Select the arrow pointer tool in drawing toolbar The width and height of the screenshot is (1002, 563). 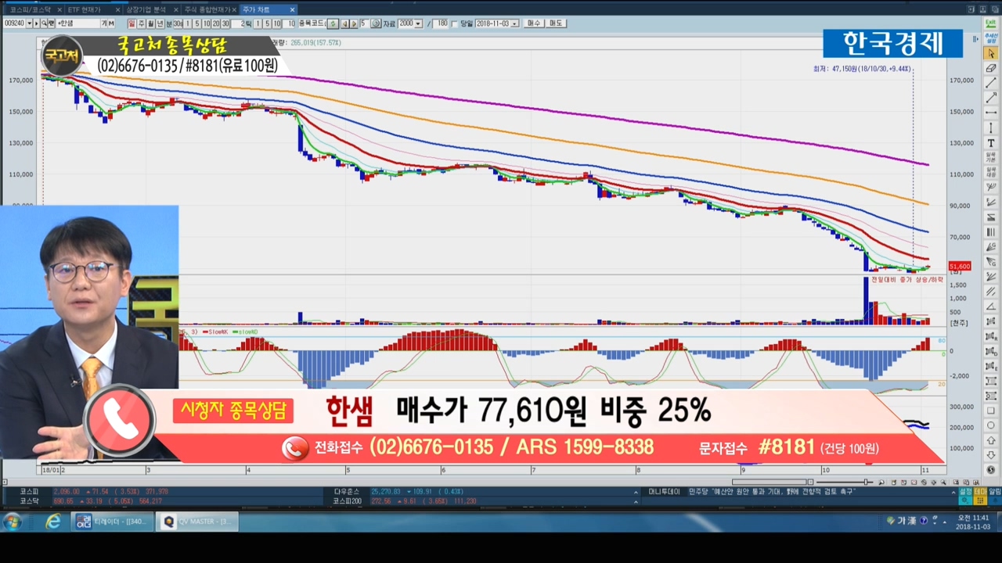[991, 53]
